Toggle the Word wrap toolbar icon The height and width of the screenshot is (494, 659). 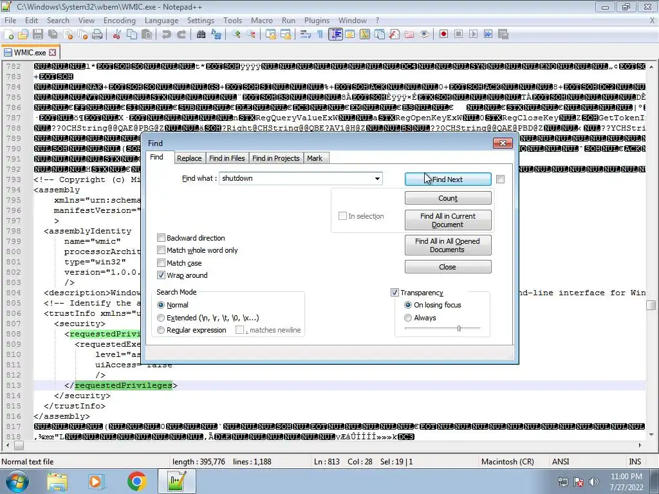coord(306,35)
